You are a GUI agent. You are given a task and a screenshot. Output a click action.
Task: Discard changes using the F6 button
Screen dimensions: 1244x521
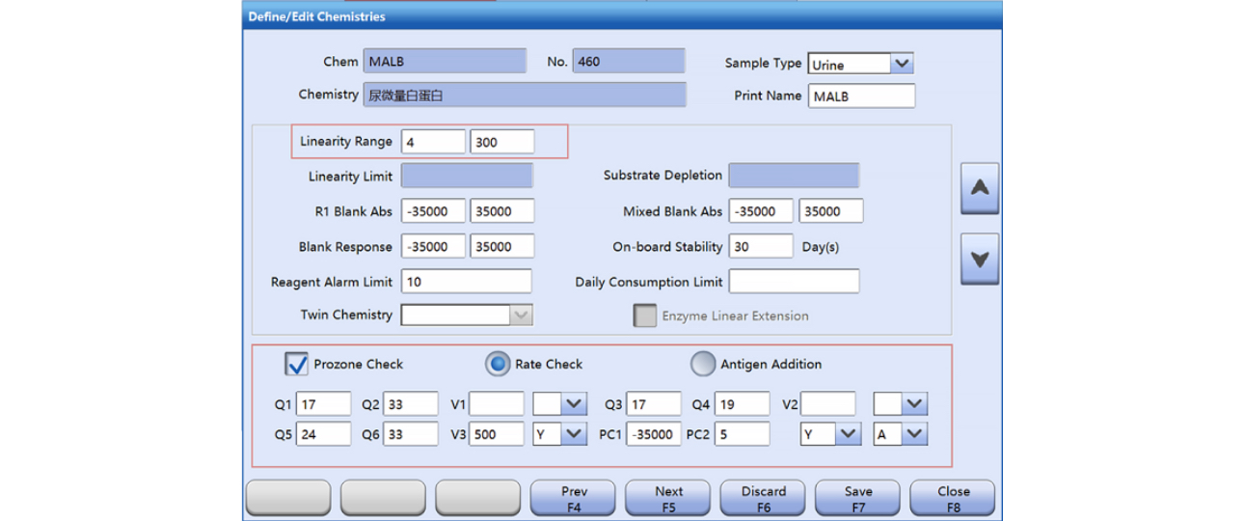pyautogui.click(x=763, y=498)
